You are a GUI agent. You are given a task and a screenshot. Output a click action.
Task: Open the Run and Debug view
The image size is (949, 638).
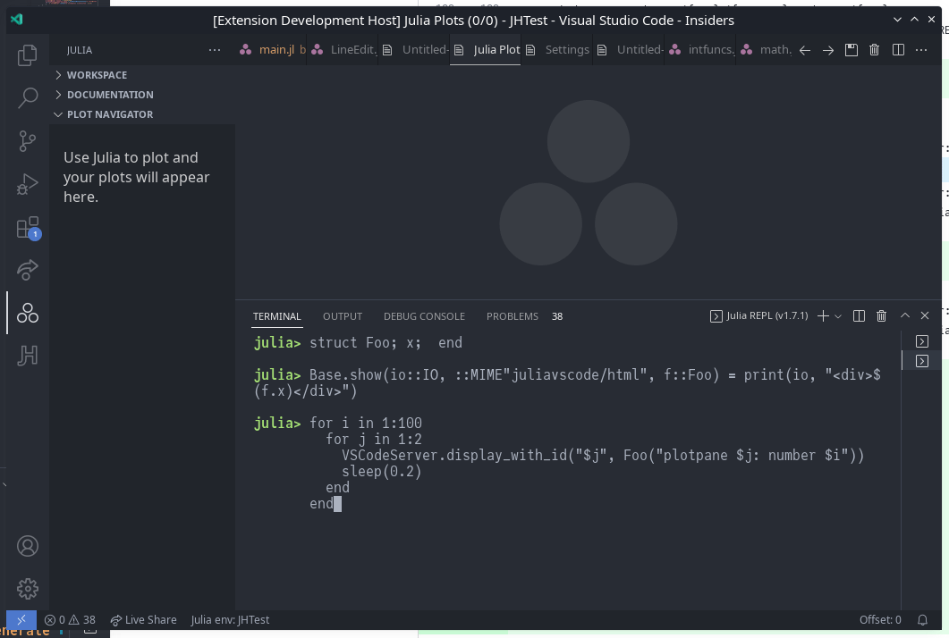pyautogui.click(x=27, y=184)
